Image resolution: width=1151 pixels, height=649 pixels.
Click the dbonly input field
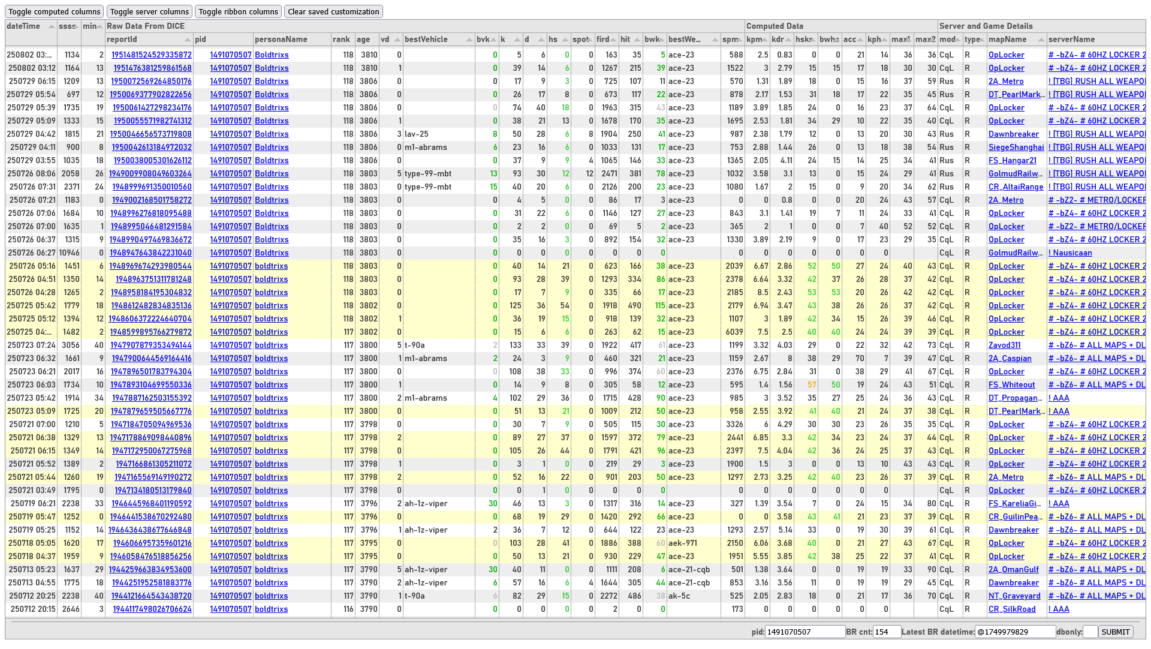coord(1090,632)
